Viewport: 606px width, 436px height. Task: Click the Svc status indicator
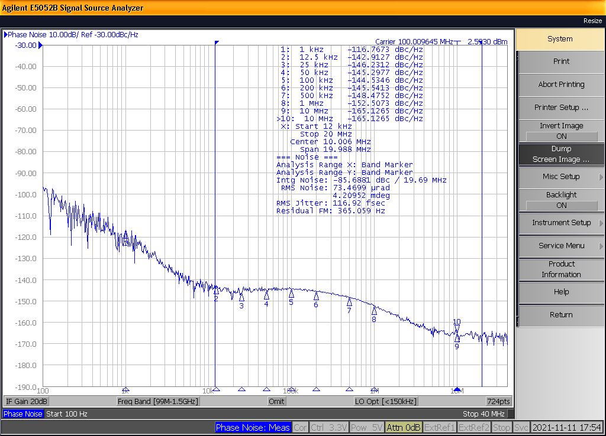tap(521, 428)
